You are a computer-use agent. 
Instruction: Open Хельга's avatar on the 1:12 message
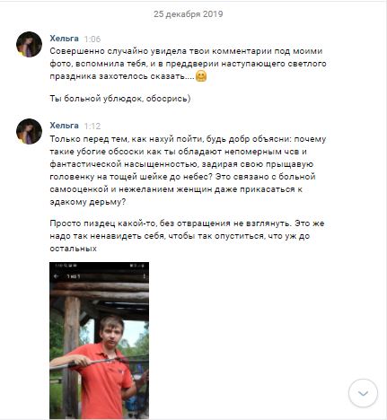pos(29,131)
